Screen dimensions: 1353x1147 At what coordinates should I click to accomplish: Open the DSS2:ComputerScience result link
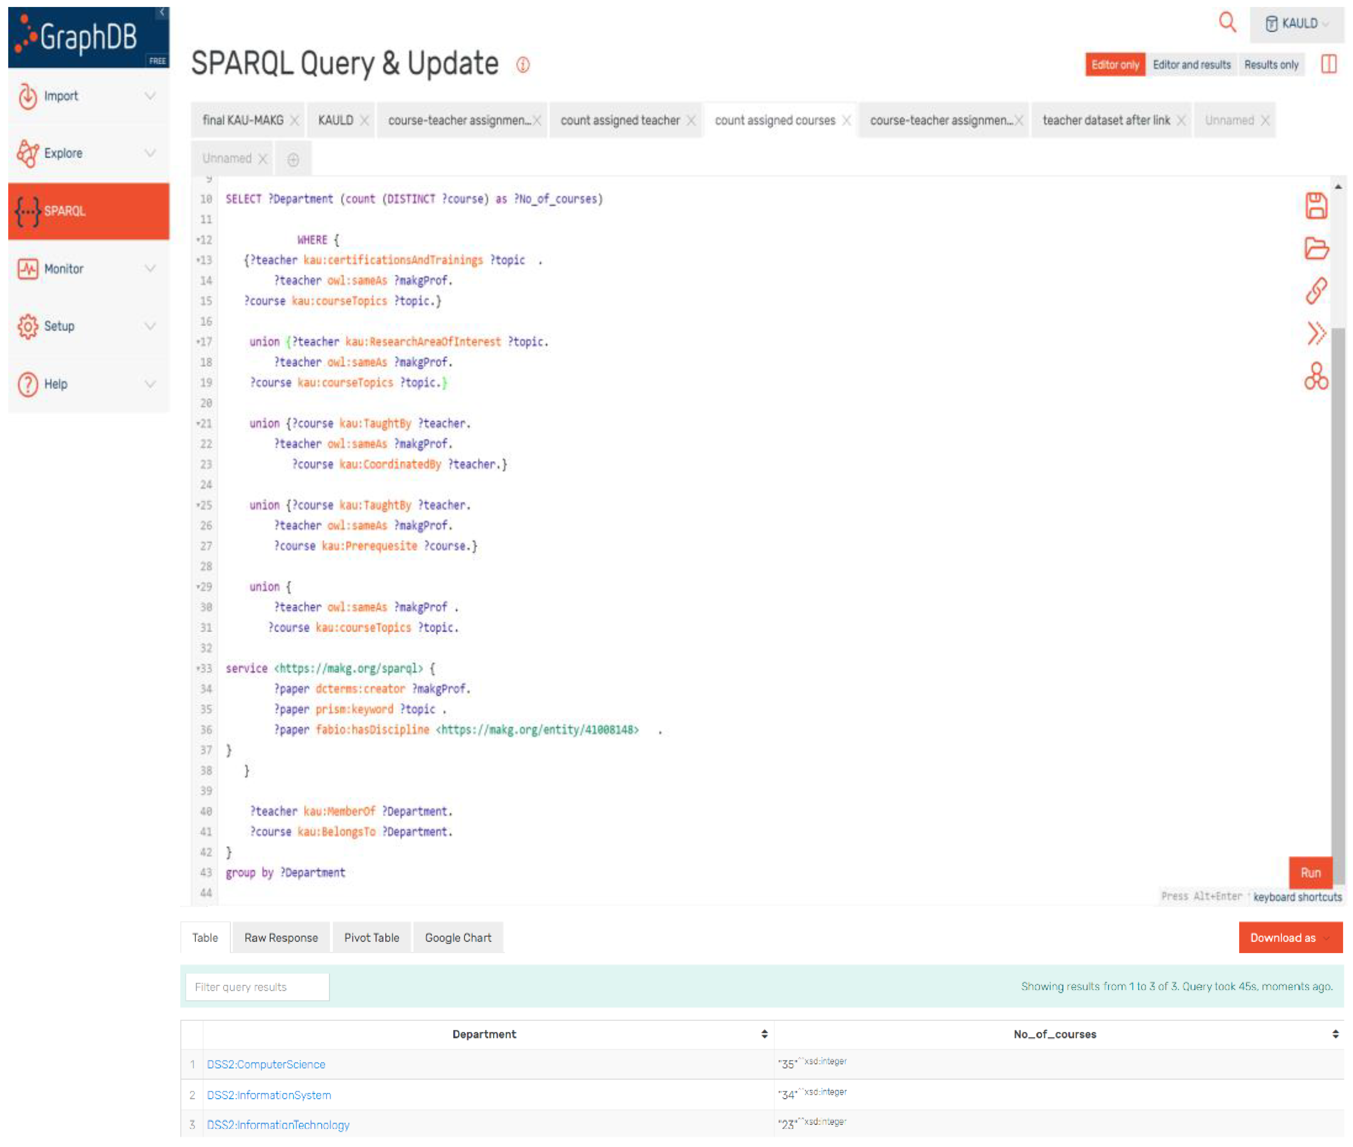[266, 1064]
